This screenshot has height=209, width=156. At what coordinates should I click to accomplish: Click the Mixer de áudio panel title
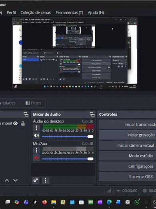[47, 114]
